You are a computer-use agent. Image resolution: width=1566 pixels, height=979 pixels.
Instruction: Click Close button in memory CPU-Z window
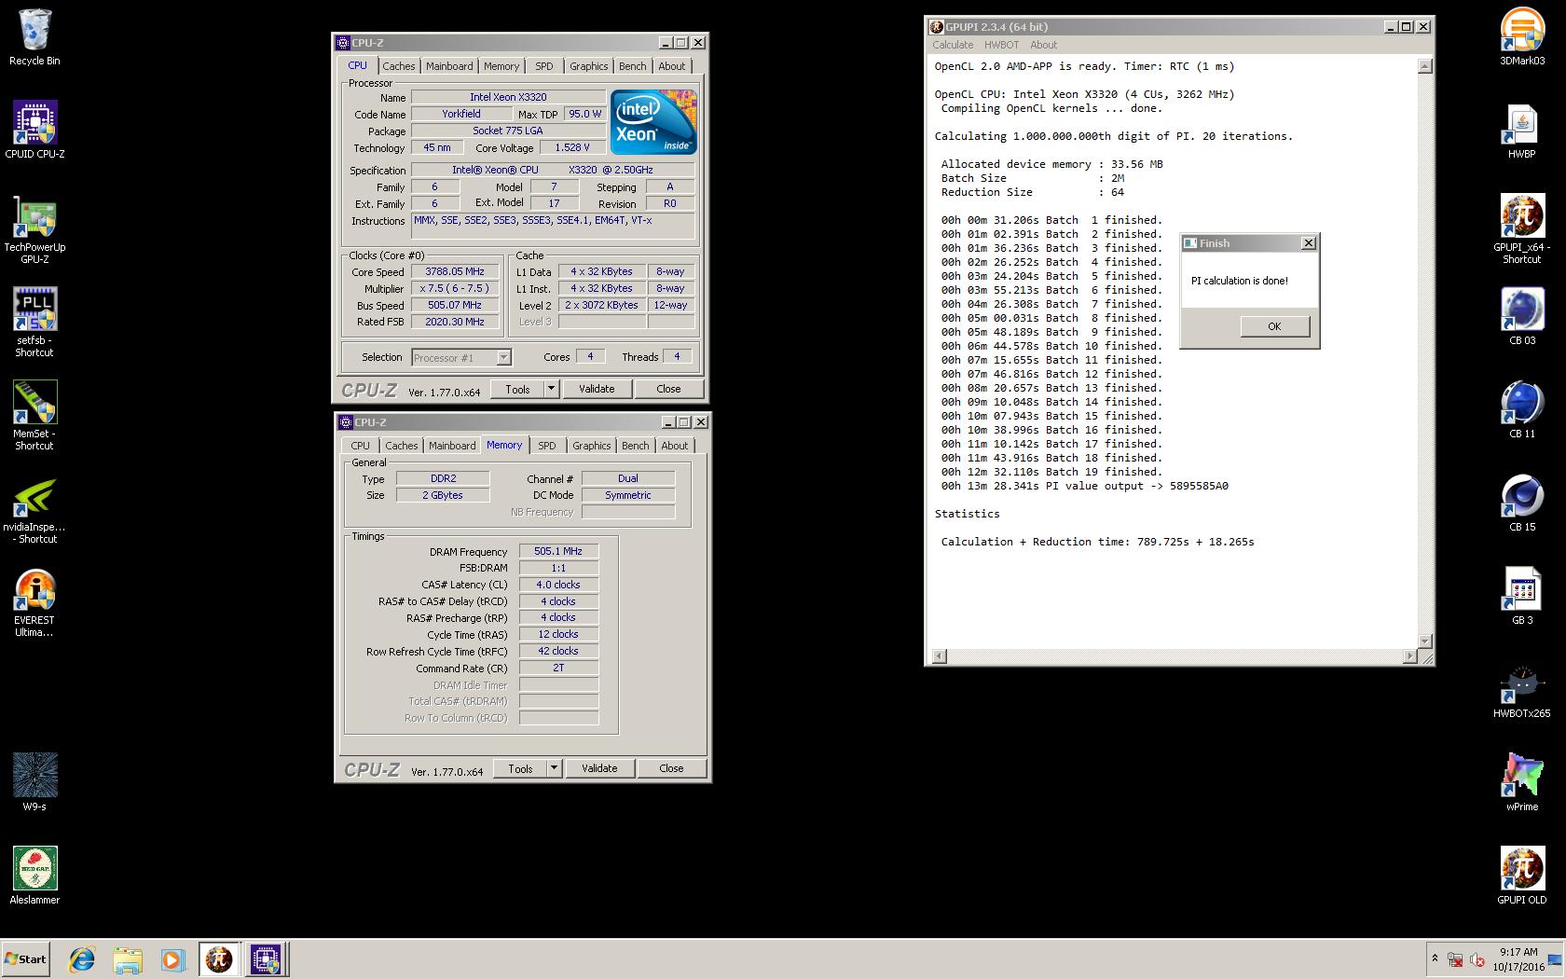coord(671,768)
